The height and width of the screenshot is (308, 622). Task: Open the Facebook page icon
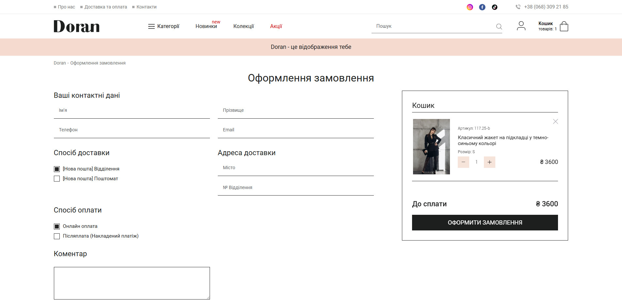[482, 7]
